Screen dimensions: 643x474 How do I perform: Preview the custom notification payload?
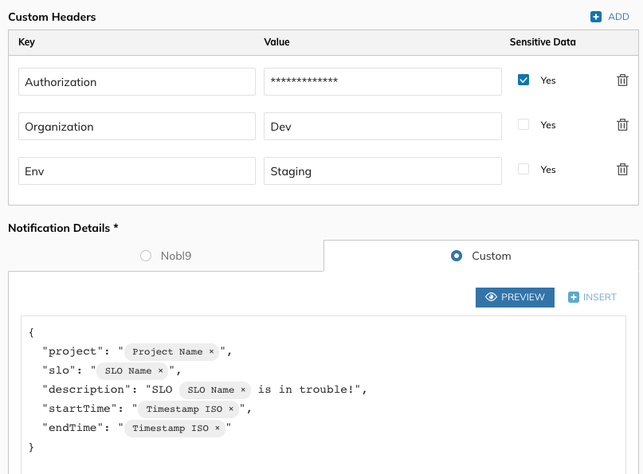pos(515,297)
